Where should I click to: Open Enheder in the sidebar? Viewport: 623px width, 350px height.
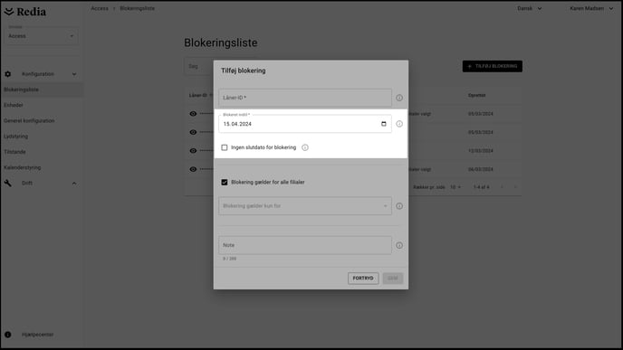pyautogui.click(x=14, y=105)
